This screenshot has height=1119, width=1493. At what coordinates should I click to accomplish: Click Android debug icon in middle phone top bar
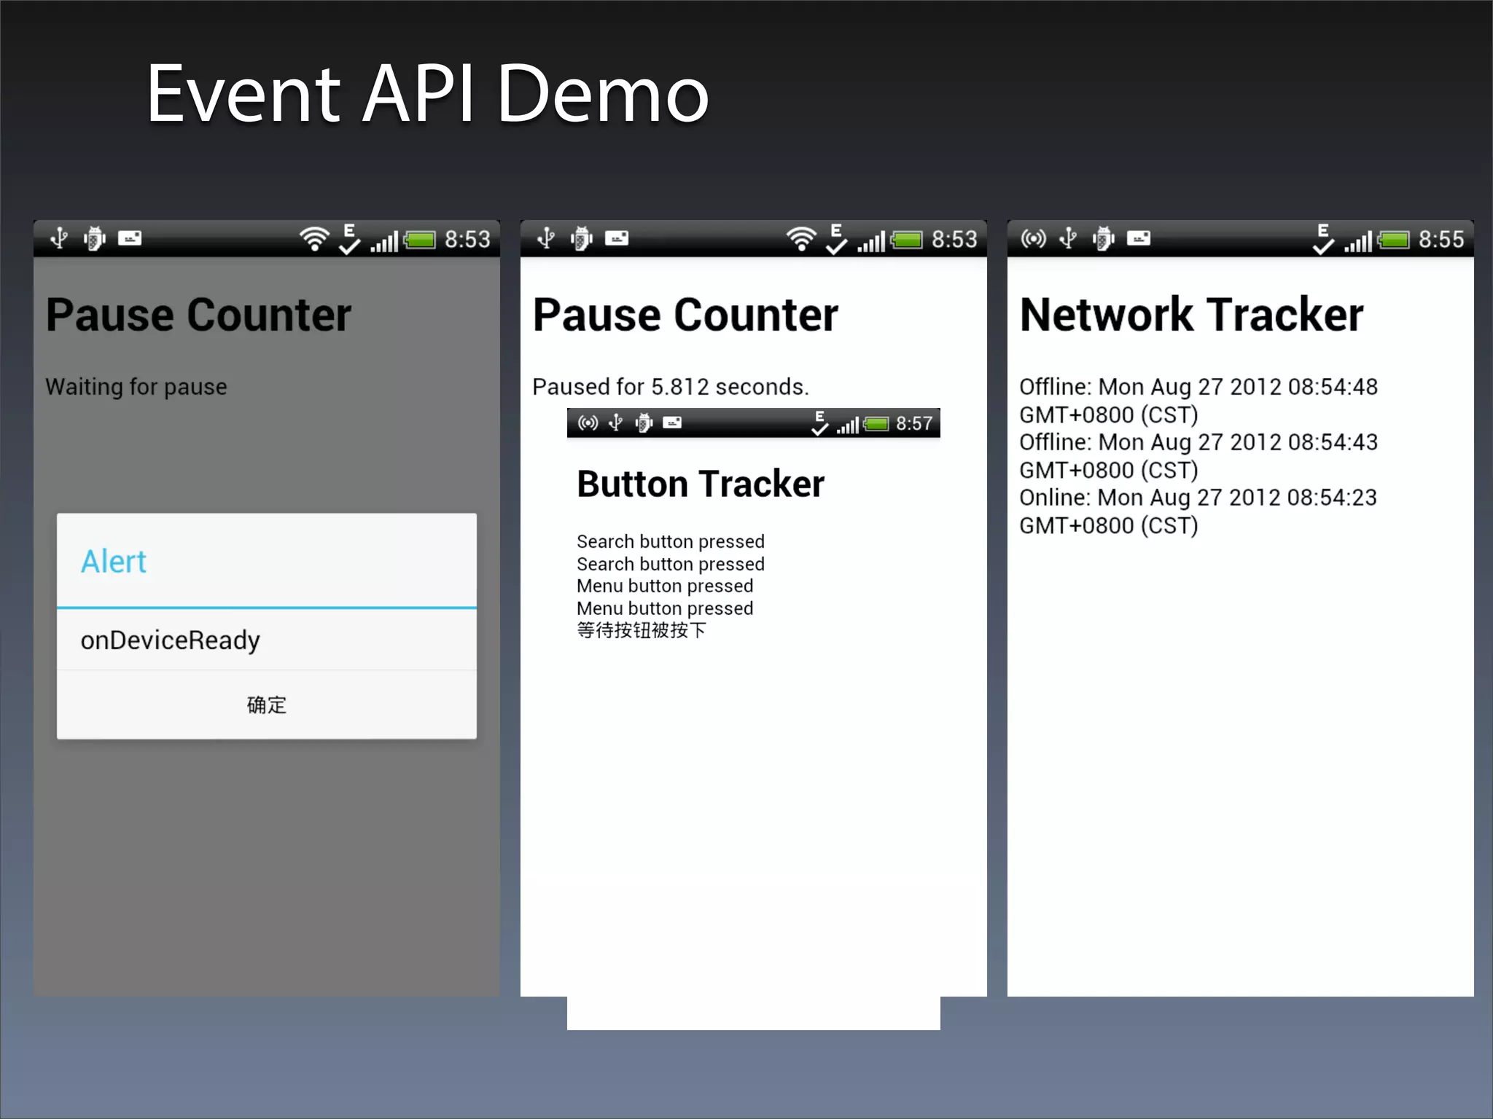(x=582, y=238)
